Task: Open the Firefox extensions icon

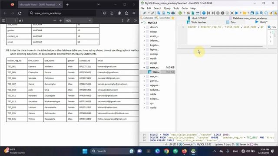Action: (126, 13)
